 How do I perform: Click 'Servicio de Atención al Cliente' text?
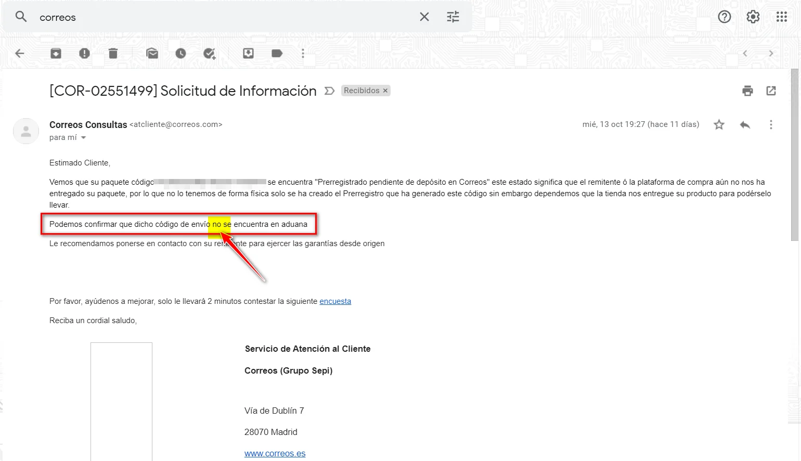(x=307, y=349)
